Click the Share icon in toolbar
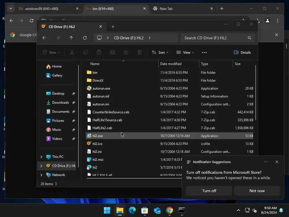Screen dimensions: 289x217 (126, 52)
